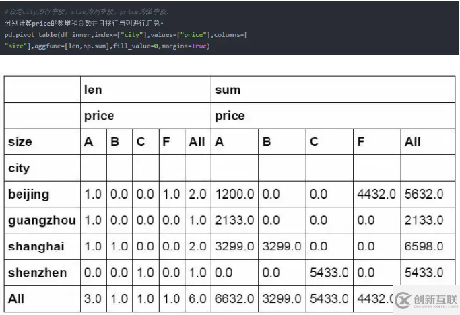The width and height of the screenshot is (460, 315).
Task: Click the 'All' row label at the bottom
Action: click(x=15, y=298)
